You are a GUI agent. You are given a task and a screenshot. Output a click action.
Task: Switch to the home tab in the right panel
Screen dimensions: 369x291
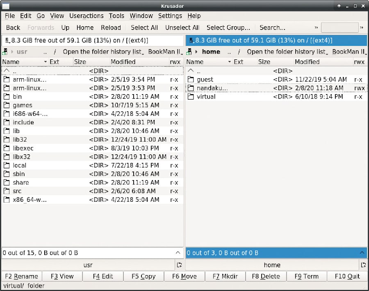point(272,265)
